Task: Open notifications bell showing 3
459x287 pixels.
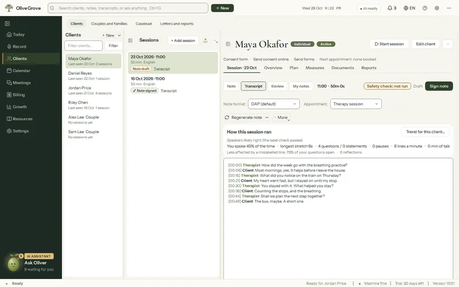Action: click(392, 8)
